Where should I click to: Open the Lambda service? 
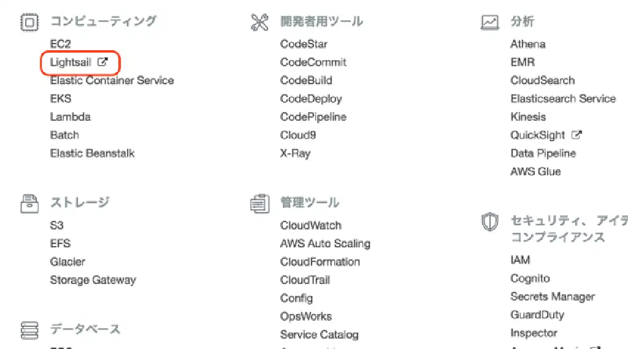click(x=71, y=117)
